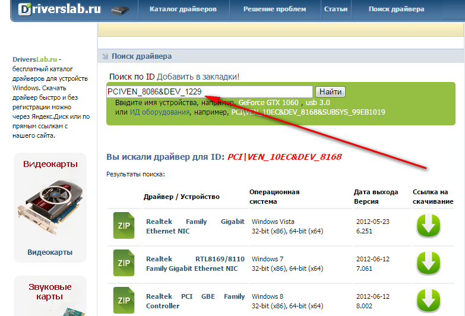
Task: Click the 2012-05-23 date cell
Action: click(x=373, y=222)
